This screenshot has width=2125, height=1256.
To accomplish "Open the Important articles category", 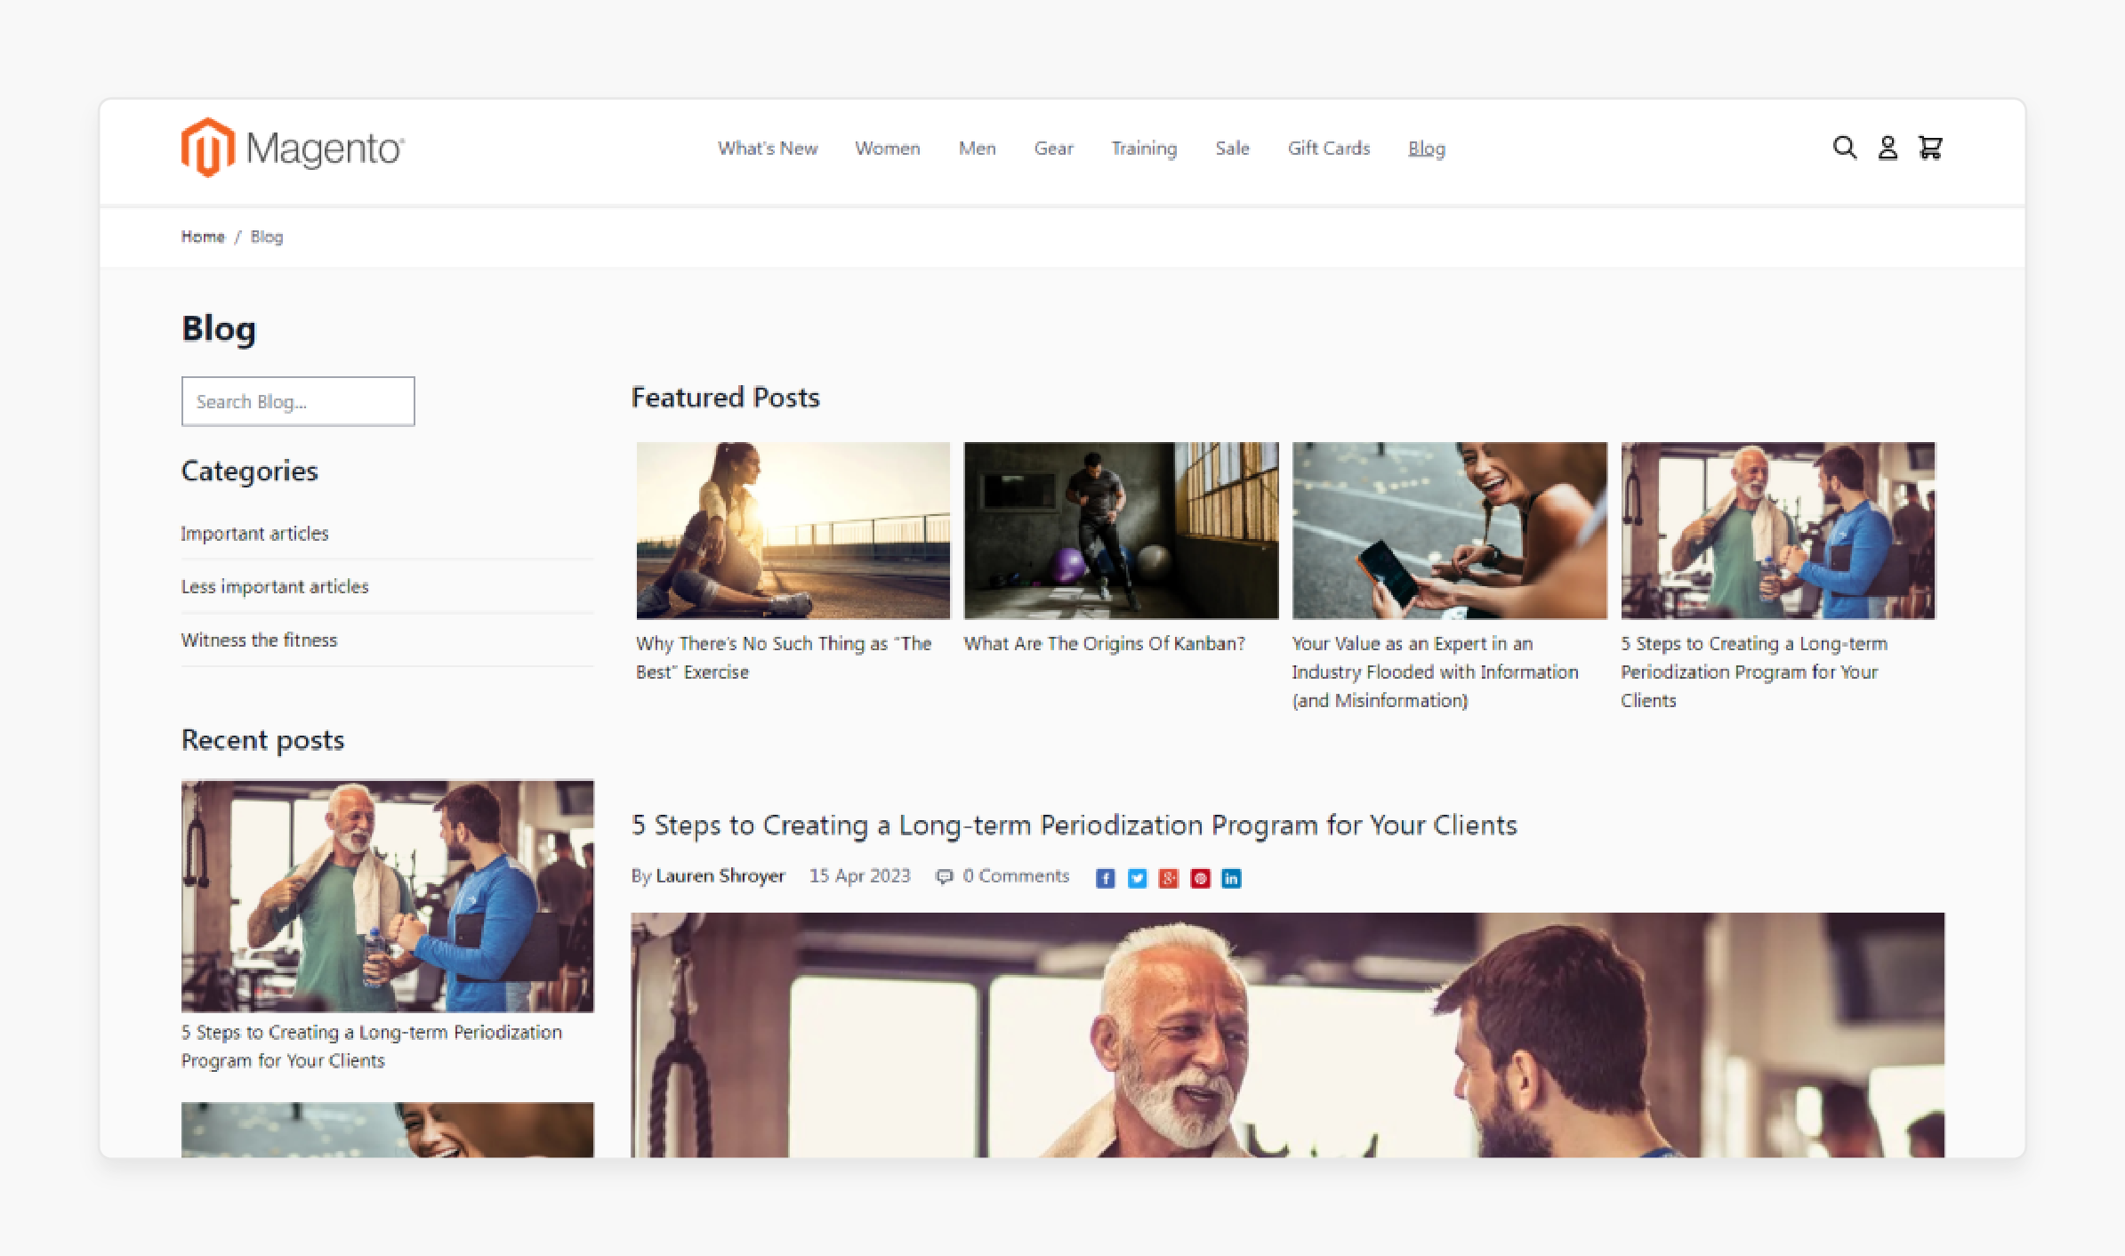I will (x=254, y=533).
